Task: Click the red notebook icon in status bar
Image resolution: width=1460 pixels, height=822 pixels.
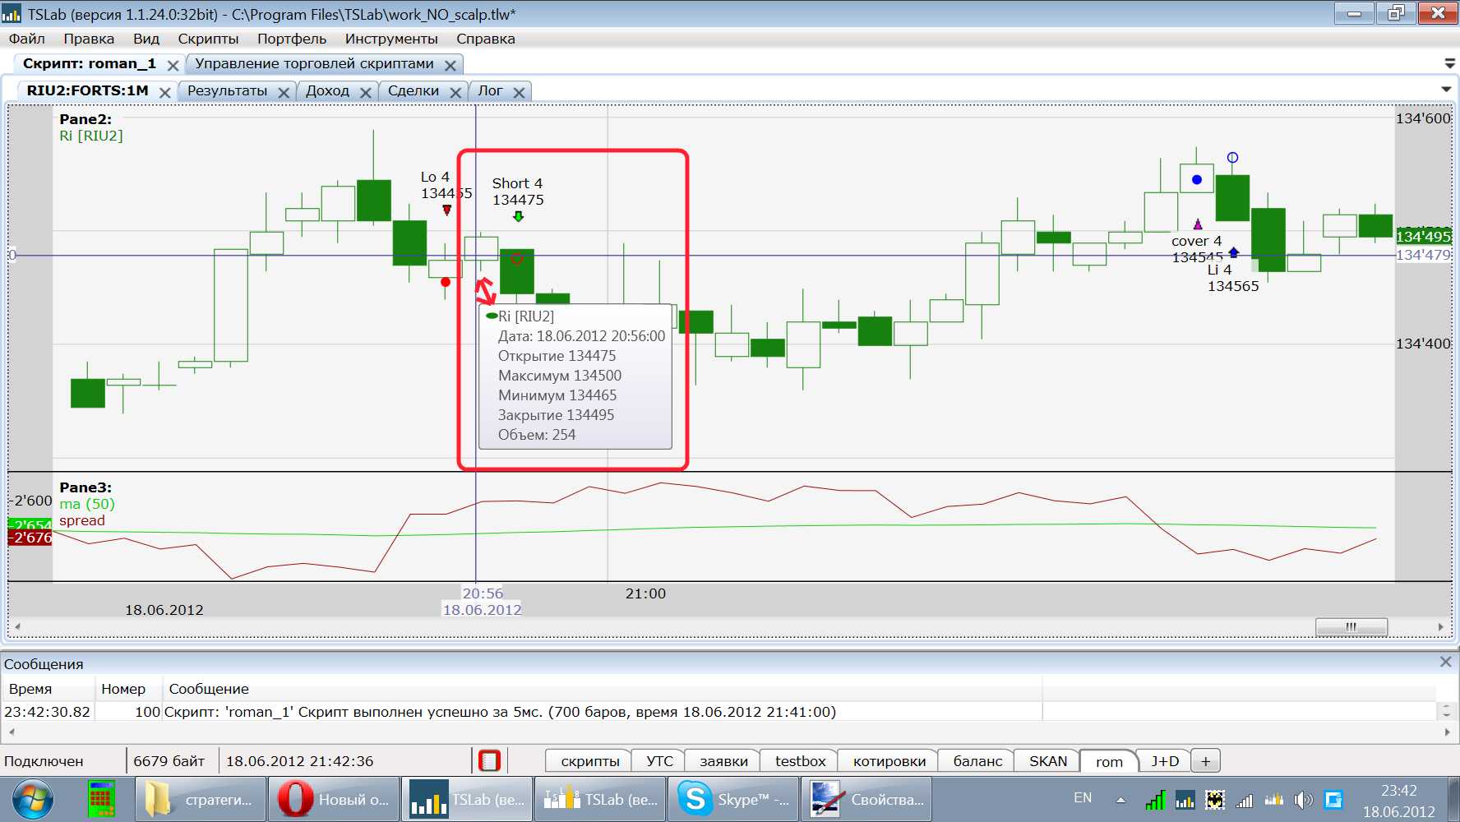Action: pyautogui.click(x=489, y=760)
